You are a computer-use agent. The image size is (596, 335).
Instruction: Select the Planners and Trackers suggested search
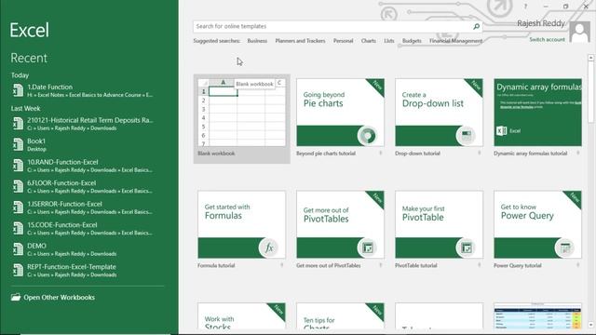pos(300,41)
